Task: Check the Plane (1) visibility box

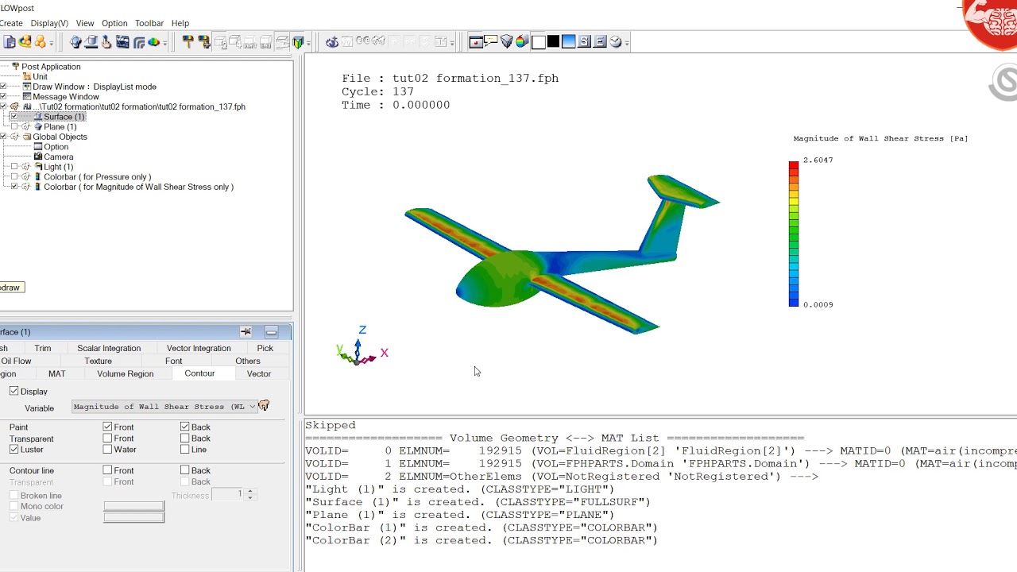Action: point(14,126)
